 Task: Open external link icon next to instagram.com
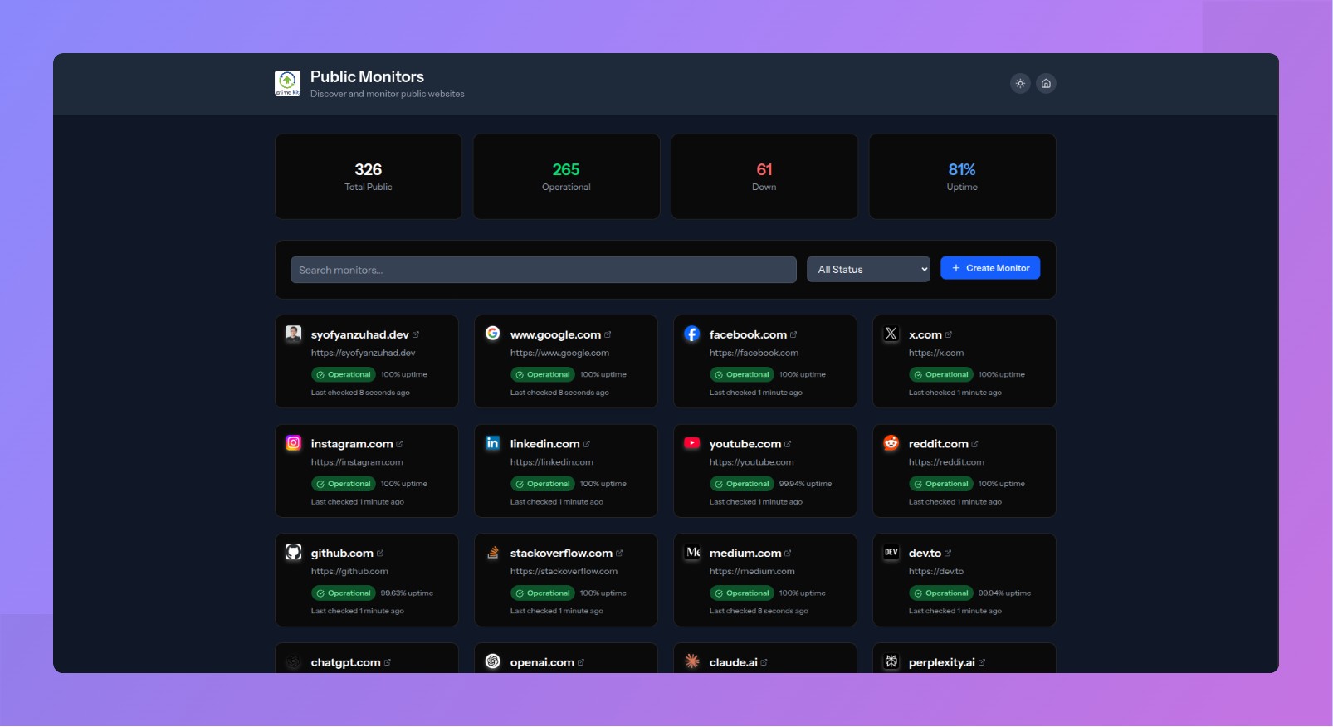399,444
